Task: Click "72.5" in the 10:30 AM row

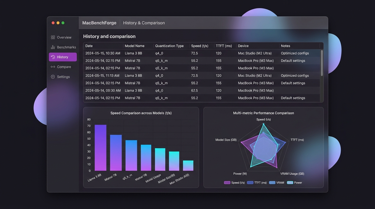Action: pos(195,53)
